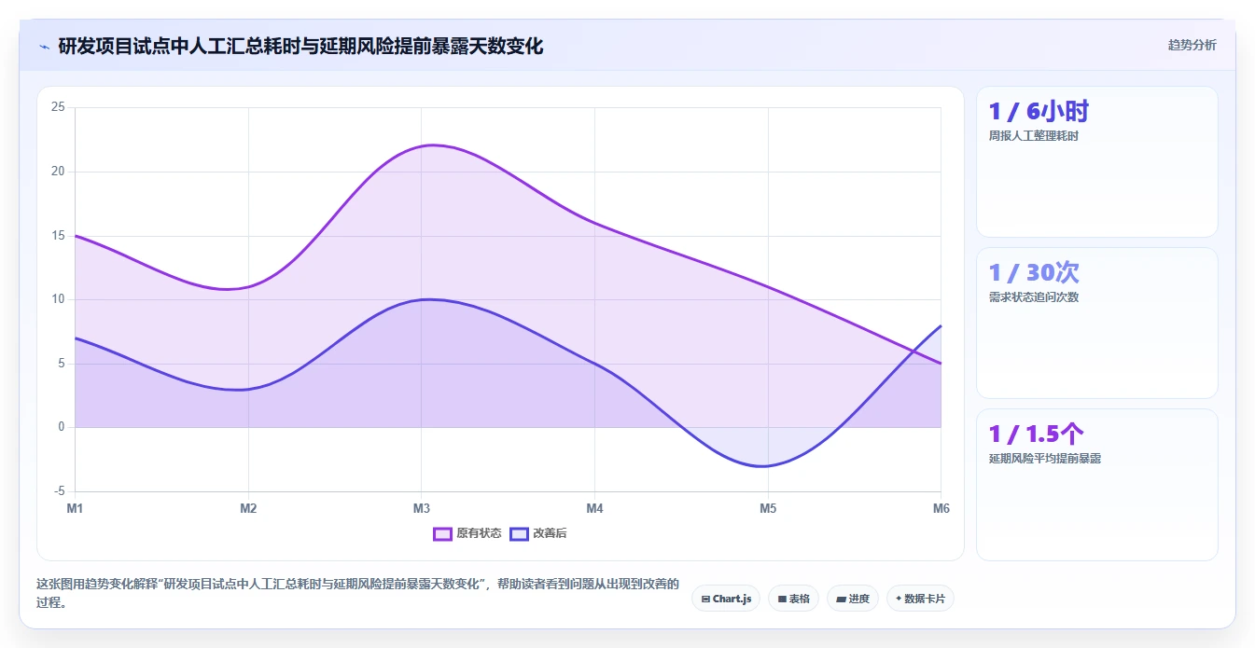1255x648 pixels.
Task: Click the 25 y-axis tick label
Action: click(58, 107)
